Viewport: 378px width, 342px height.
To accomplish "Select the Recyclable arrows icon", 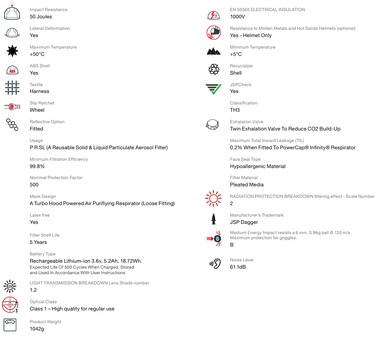I will [213, 70].
